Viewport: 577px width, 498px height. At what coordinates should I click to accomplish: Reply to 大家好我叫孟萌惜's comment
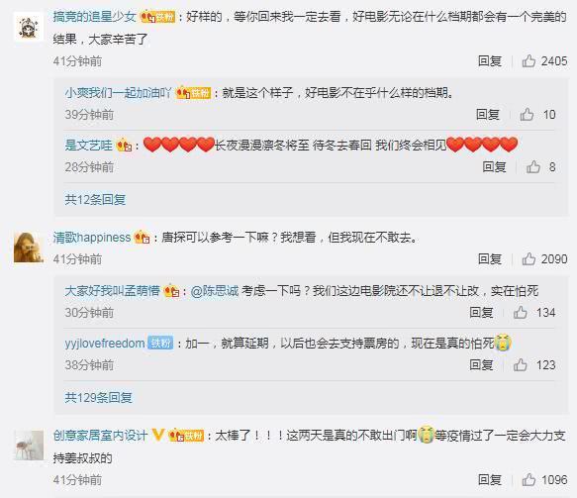[x=481, y=313]
